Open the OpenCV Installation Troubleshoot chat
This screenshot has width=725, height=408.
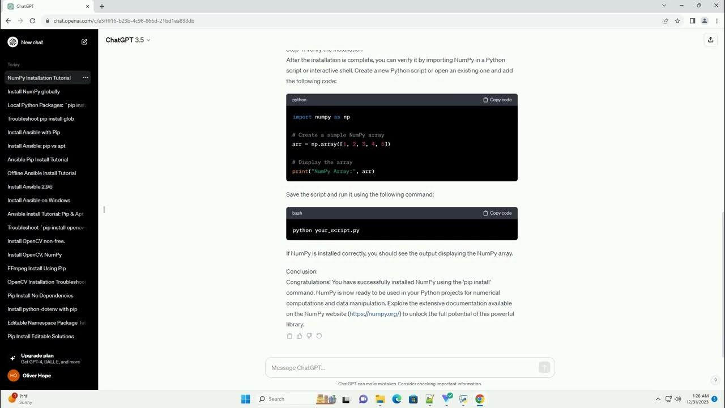click(x=48, y=282)
